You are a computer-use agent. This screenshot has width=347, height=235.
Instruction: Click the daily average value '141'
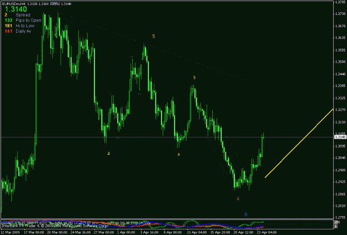click(x=8, y=32)
